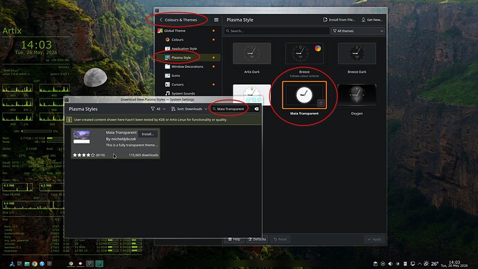478x269 pixels.
Task: Click the Reset button
Action: (x=280, y=239)
